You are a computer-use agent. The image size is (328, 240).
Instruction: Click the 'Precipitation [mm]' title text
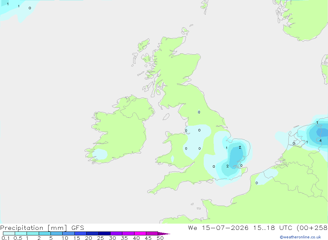[33, 228]
